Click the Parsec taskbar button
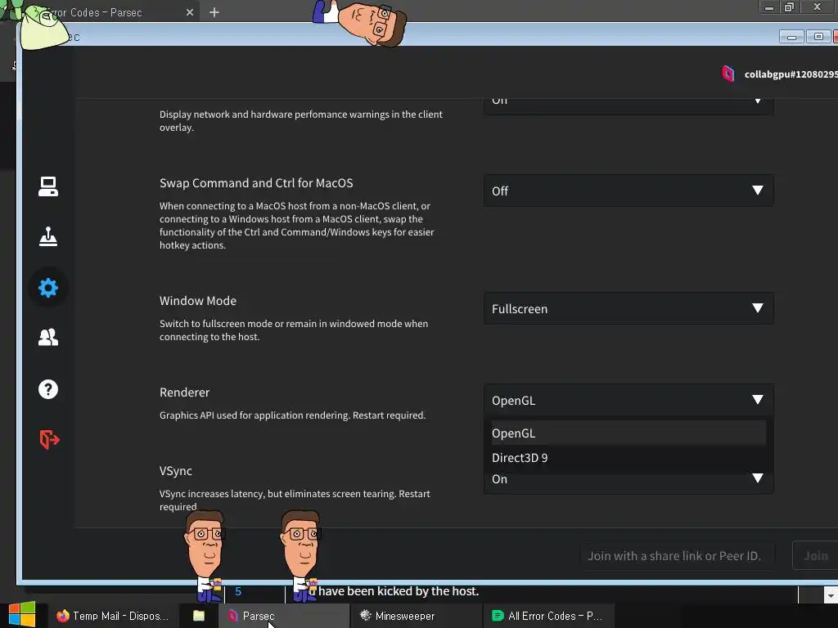The width and height of the screenshot is (838, 628). [284, 616]
